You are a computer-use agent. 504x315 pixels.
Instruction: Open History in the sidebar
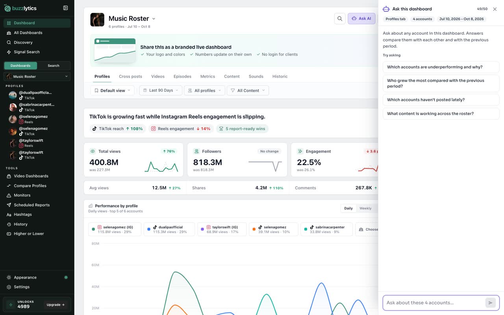point(37,224)
